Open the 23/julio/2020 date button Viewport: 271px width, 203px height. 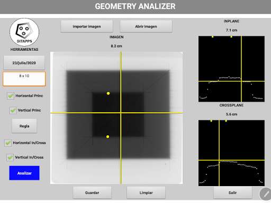coord(24,63)
